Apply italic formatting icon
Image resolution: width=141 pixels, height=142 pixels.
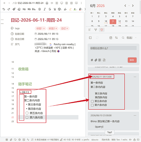[x=45, y=9]
